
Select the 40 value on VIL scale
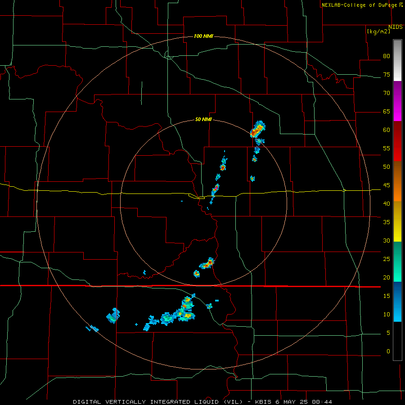coord(387,203)
